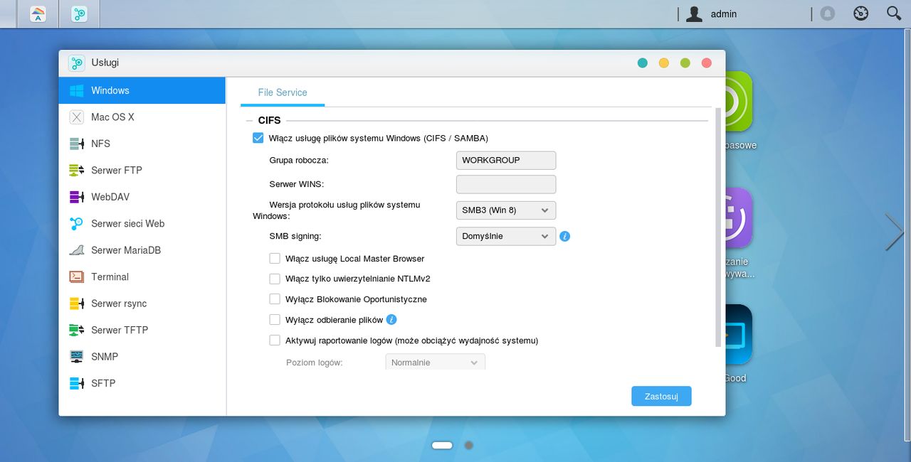
Task: Click the Grupa robocza WORKGROUP field
Action: (506, 160)
